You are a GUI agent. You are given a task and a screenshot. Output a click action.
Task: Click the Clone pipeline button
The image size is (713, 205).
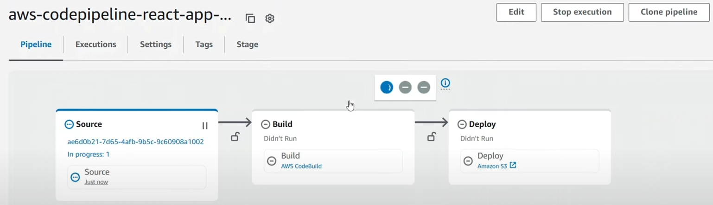669,13
